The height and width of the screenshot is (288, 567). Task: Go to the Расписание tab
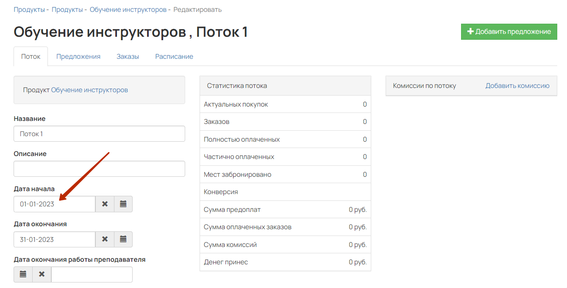pyautogui.click(x=174, y=56)
